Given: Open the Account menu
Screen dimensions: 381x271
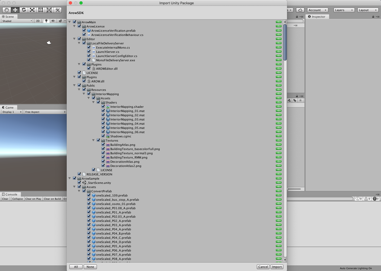Looking at the screenshot, I should click(317, 10).
